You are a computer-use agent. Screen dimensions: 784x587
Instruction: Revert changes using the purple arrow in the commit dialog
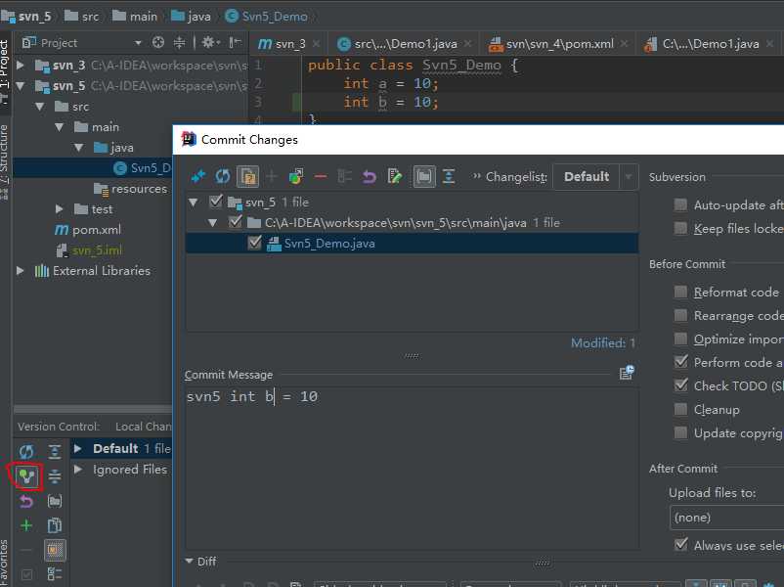[369, 176]
